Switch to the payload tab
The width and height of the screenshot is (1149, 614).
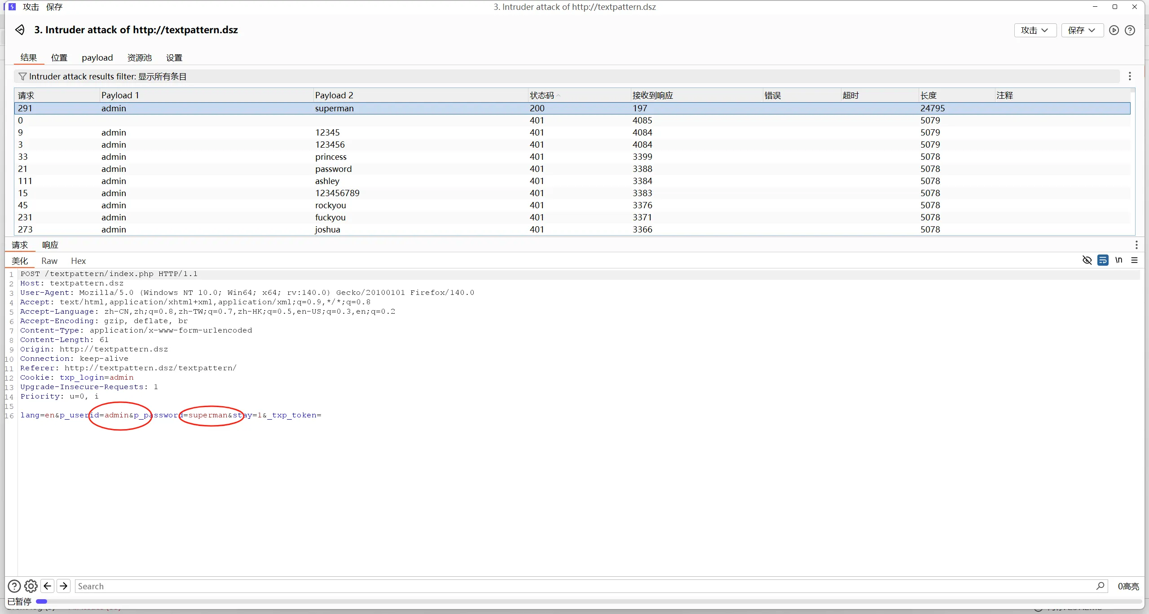[97, 57]
